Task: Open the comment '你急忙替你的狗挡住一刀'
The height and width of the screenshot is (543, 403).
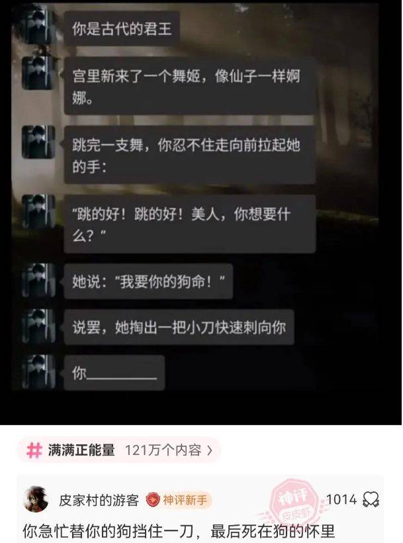Action: pyautogui.click(x=179, y=532)
